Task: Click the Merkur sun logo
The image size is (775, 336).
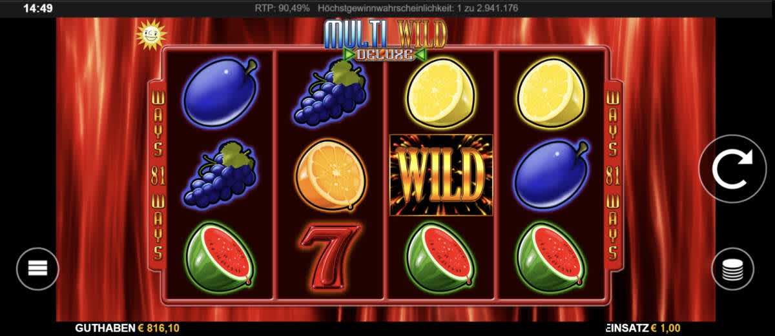Action: (150, 35)
